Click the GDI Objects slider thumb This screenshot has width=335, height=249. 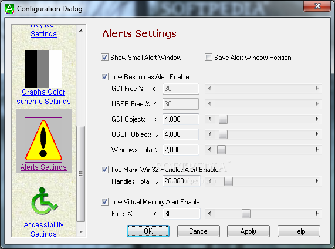[223, 119]
